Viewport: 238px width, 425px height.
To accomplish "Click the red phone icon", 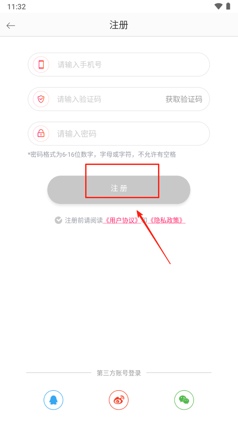I will pos(41,65).
